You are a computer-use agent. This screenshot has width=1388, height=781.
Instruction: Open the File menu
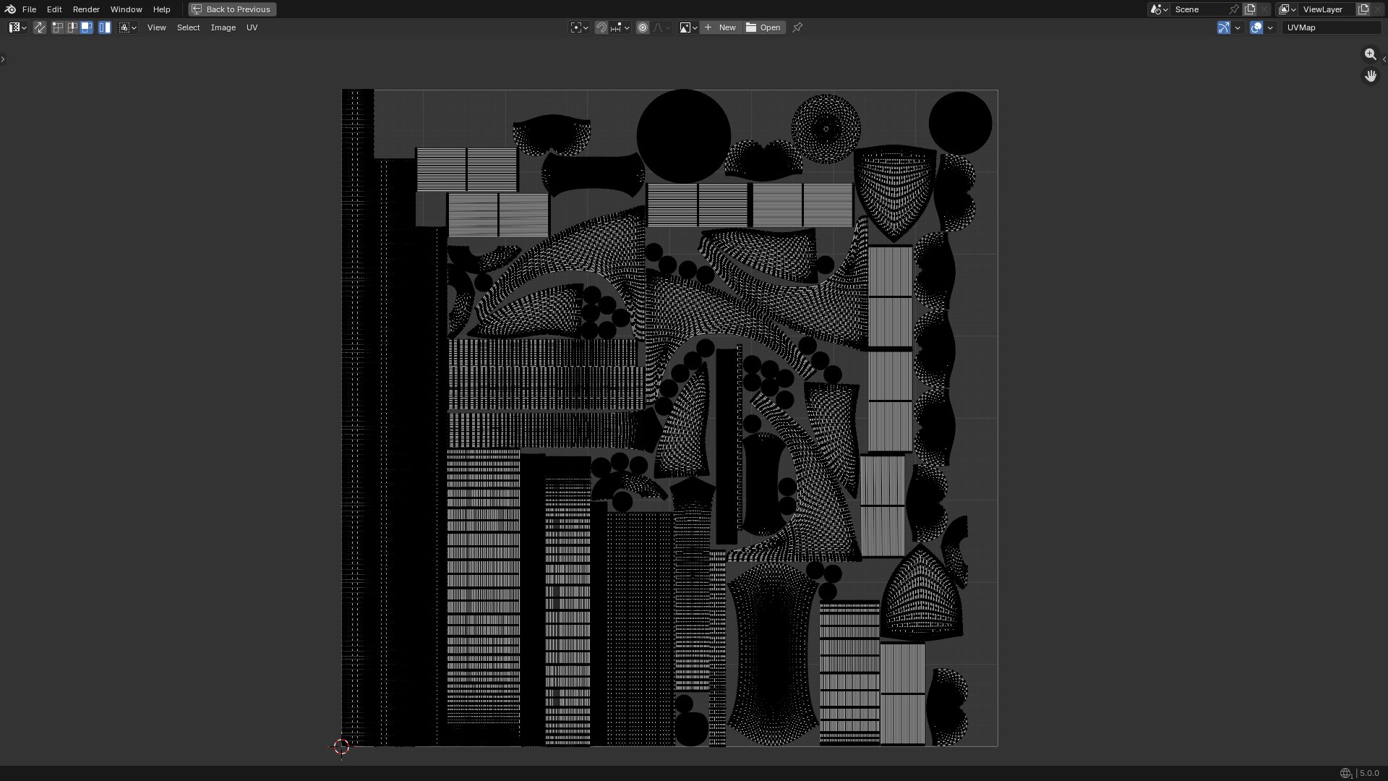tap(29, 9)
